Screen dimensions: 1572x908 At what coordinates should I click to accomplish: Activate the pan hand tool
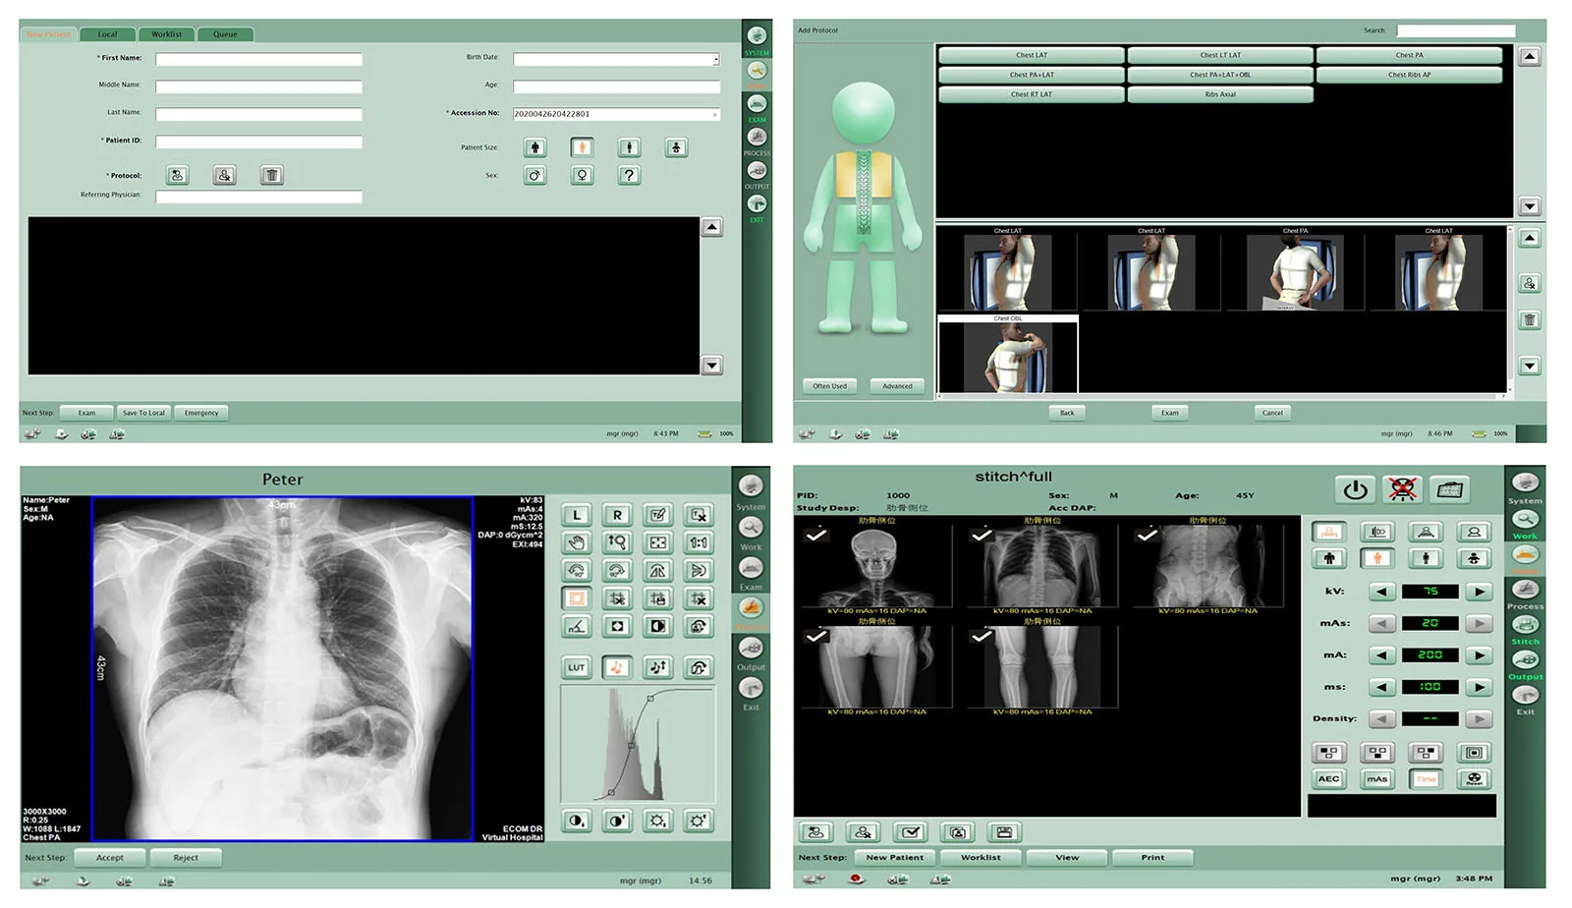pos(577,542)
